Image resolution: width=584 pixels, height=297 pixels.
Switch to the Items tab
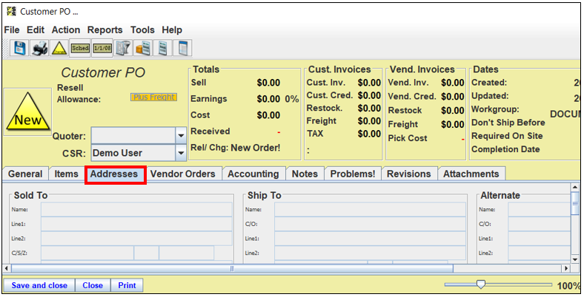coord(66,174)
